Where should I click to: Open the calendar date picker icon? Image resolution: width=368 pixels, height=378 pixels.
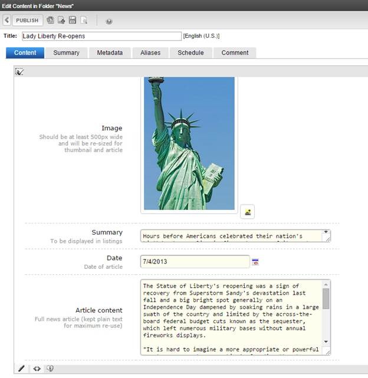point(255,261)
